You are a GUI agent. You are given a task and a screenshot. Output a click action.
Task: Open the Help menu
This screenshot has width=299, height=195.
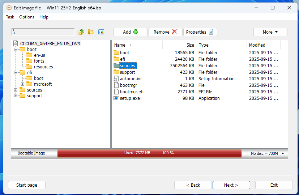tap(44, 17)
